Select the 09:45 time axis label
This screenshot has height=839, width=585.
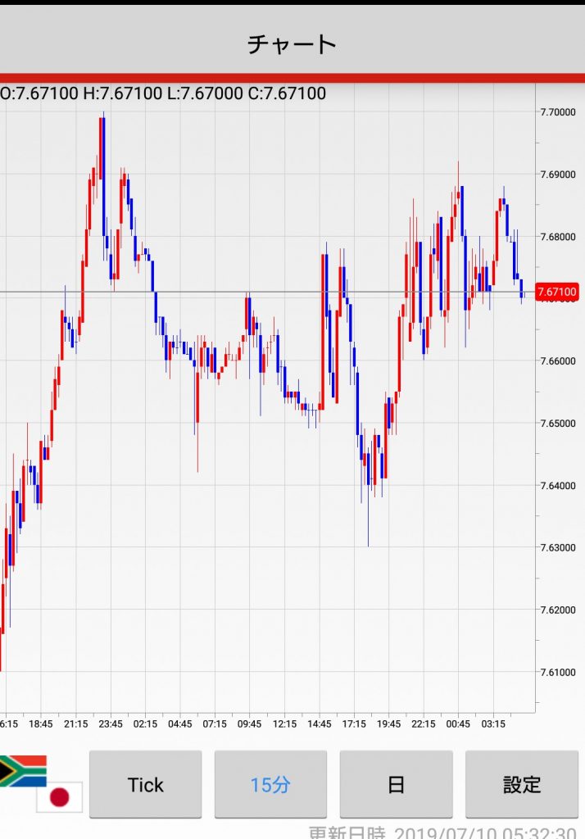pos(249,724)
